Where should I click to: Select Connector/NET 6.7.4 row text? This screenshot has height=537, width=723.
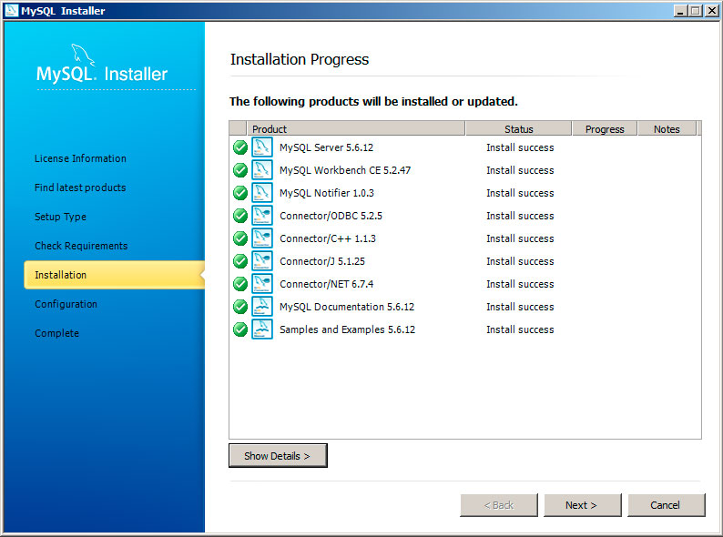[327, 284]
